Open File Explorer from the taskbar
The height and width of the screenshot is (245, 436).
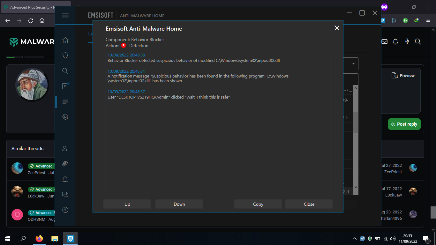(x=55, y=238)
